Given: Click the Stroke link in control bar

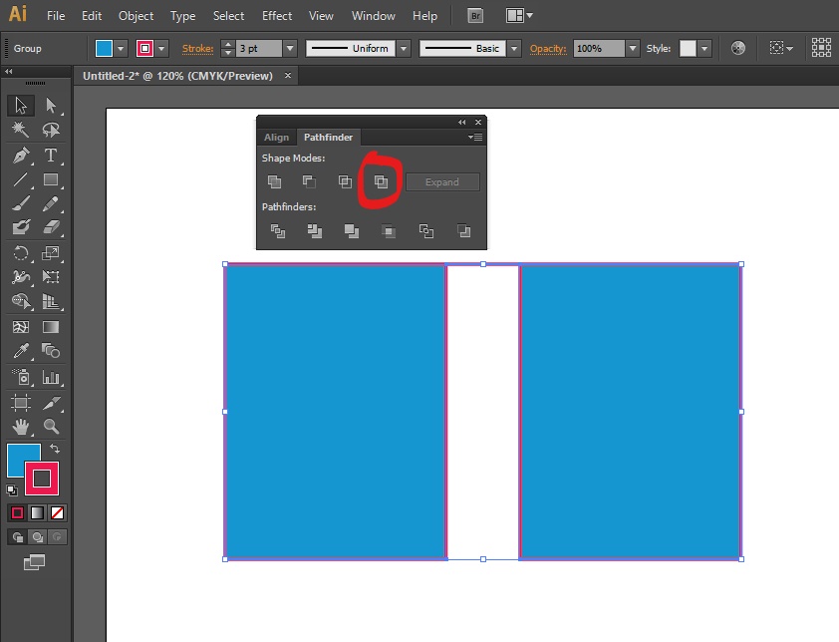Looking at the screenshot, I should pos(197,48).
